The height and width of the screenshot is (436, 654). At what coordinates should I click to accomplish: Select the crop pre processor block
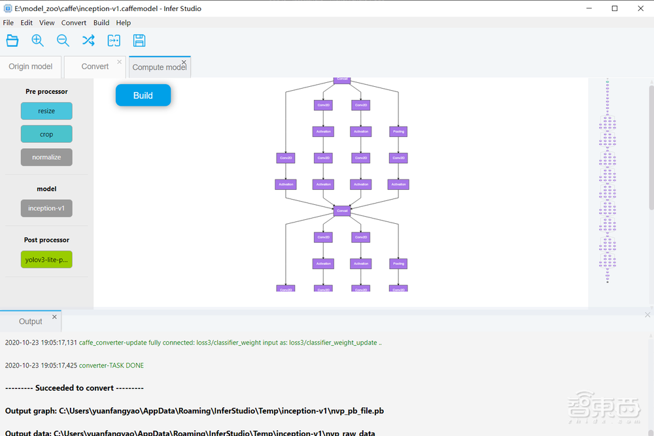pos(46,134)
